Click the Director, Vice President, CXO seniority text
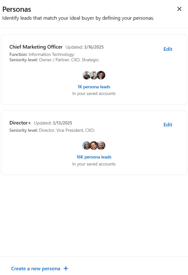Screen dimensions: 188x275 pyautogui.click(x=67, y=130)
